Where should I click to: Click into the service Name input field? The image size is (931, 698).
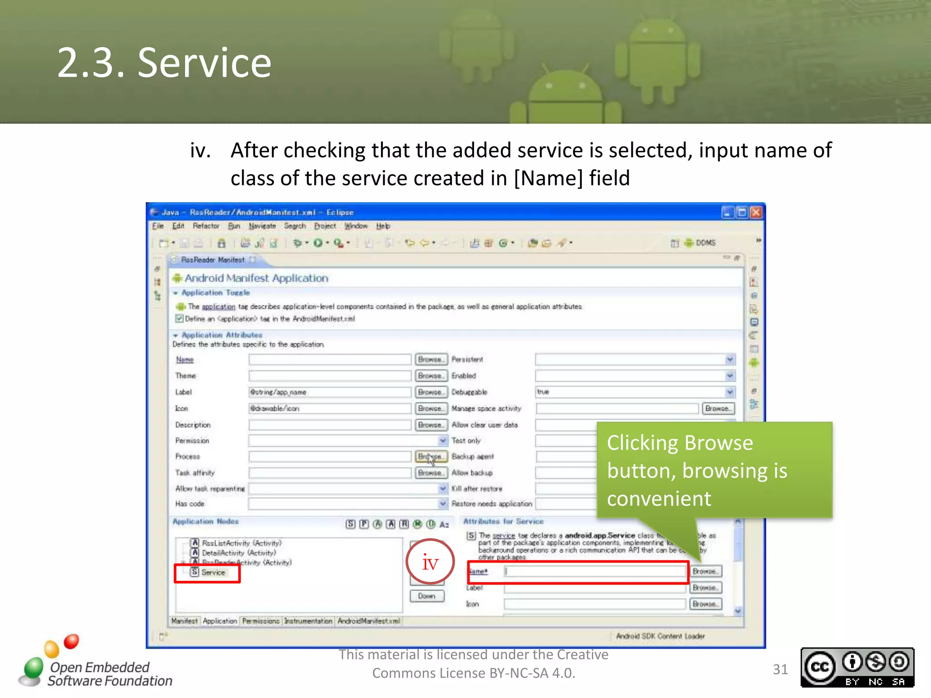point(595,571)
